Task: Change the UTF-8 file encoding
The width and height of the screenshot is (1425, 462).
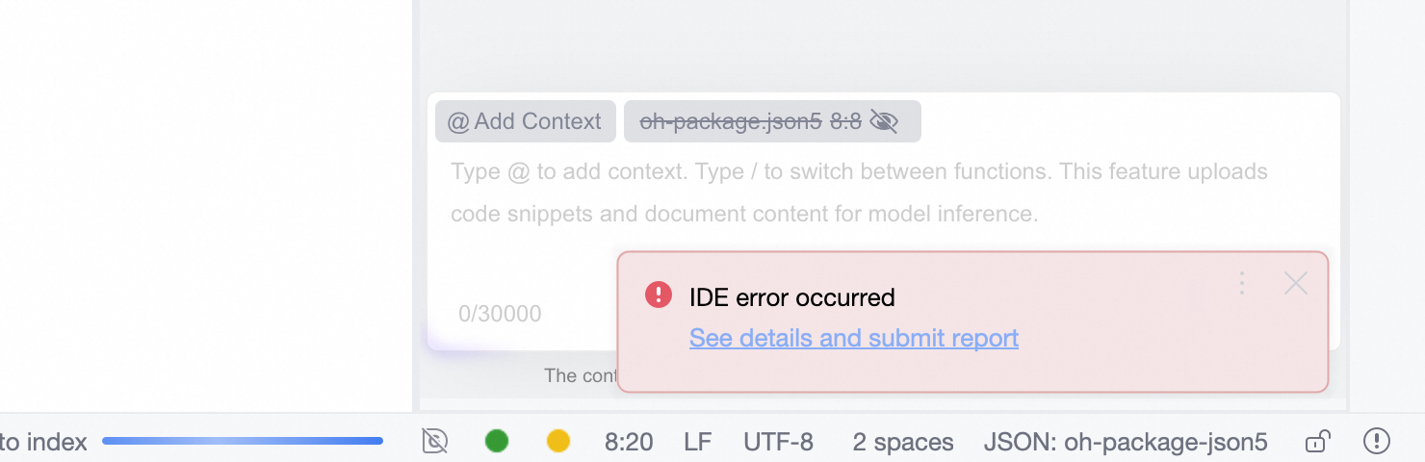Action: [x=778, y=442]
